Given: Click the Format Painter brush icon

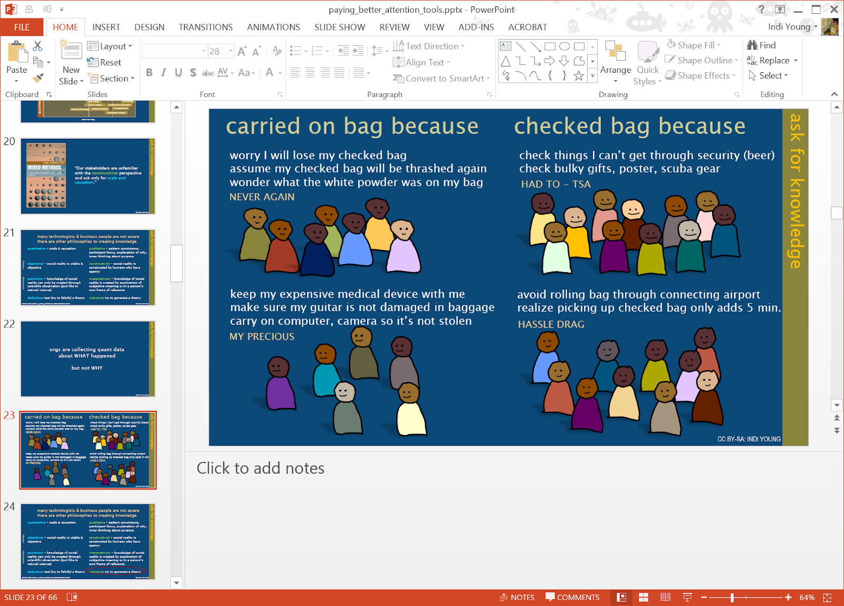Looking at the screenshot, I should (x=37, y=78).
